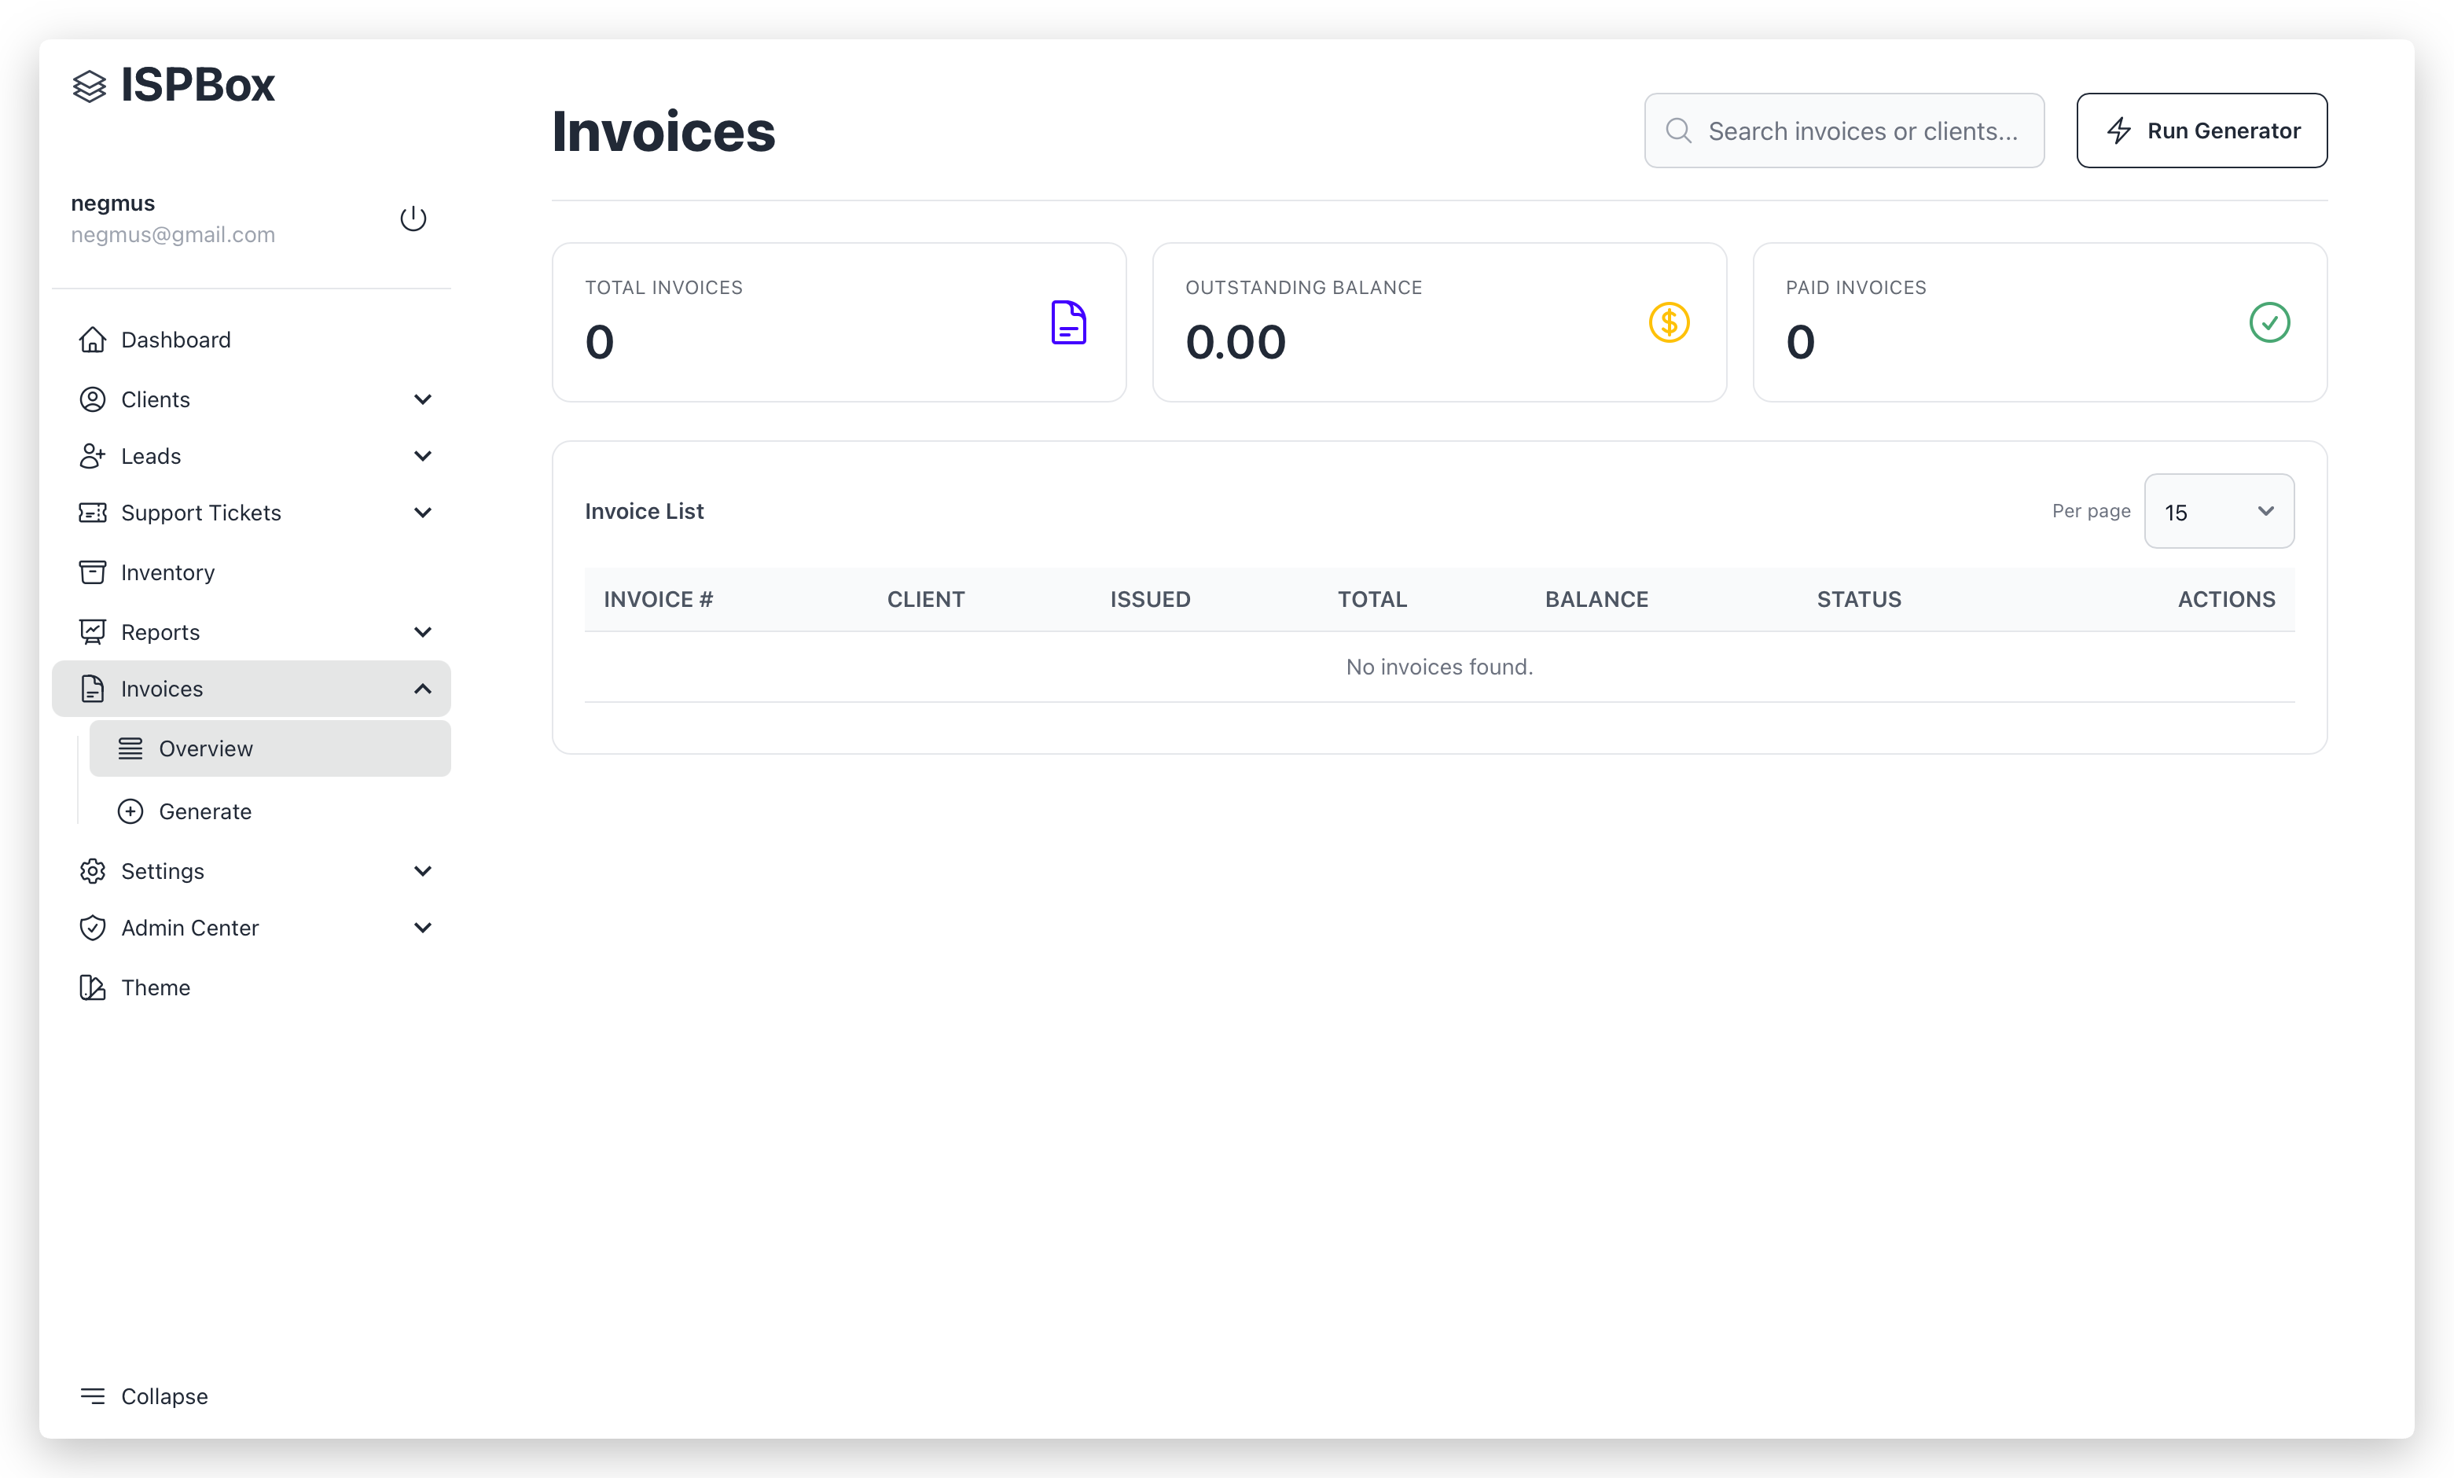Collapse the Invoices submenu chevron
2454x1478 pixels.
click(x=422, y=689)
